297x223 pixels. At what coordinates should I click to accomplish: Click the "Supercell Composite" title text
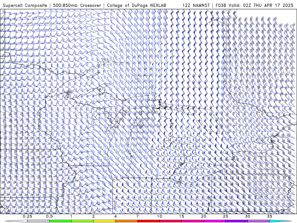coord(25,6)
